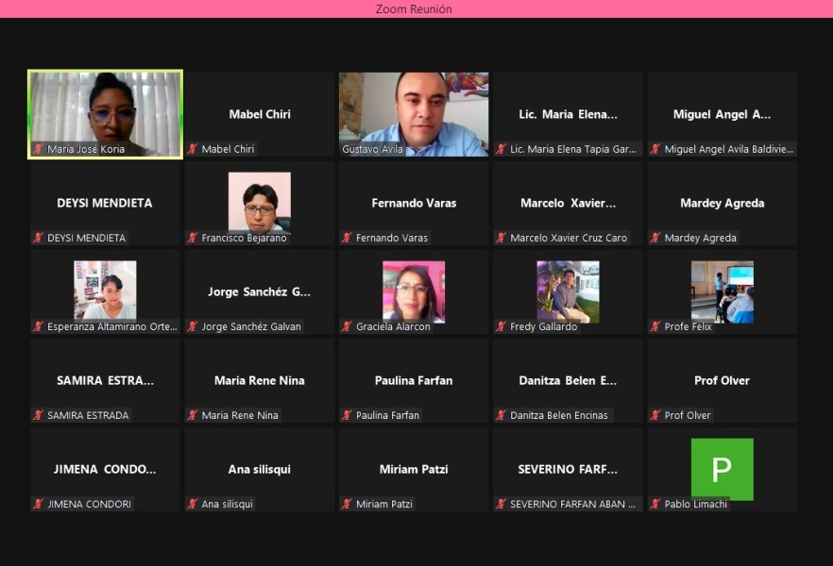The width and height of the screenshot is (833, 566).
Task: Click the muted mic icon for Profe Felix
Action: [x=655, y=326]
